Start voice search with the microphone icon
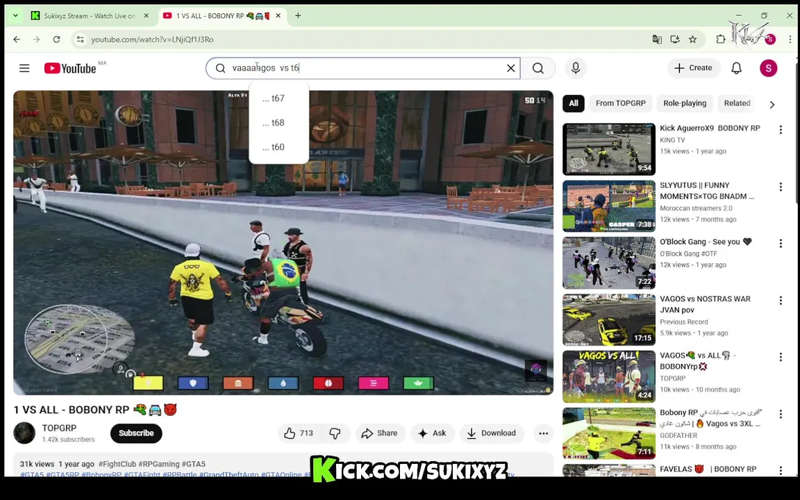 576,68
